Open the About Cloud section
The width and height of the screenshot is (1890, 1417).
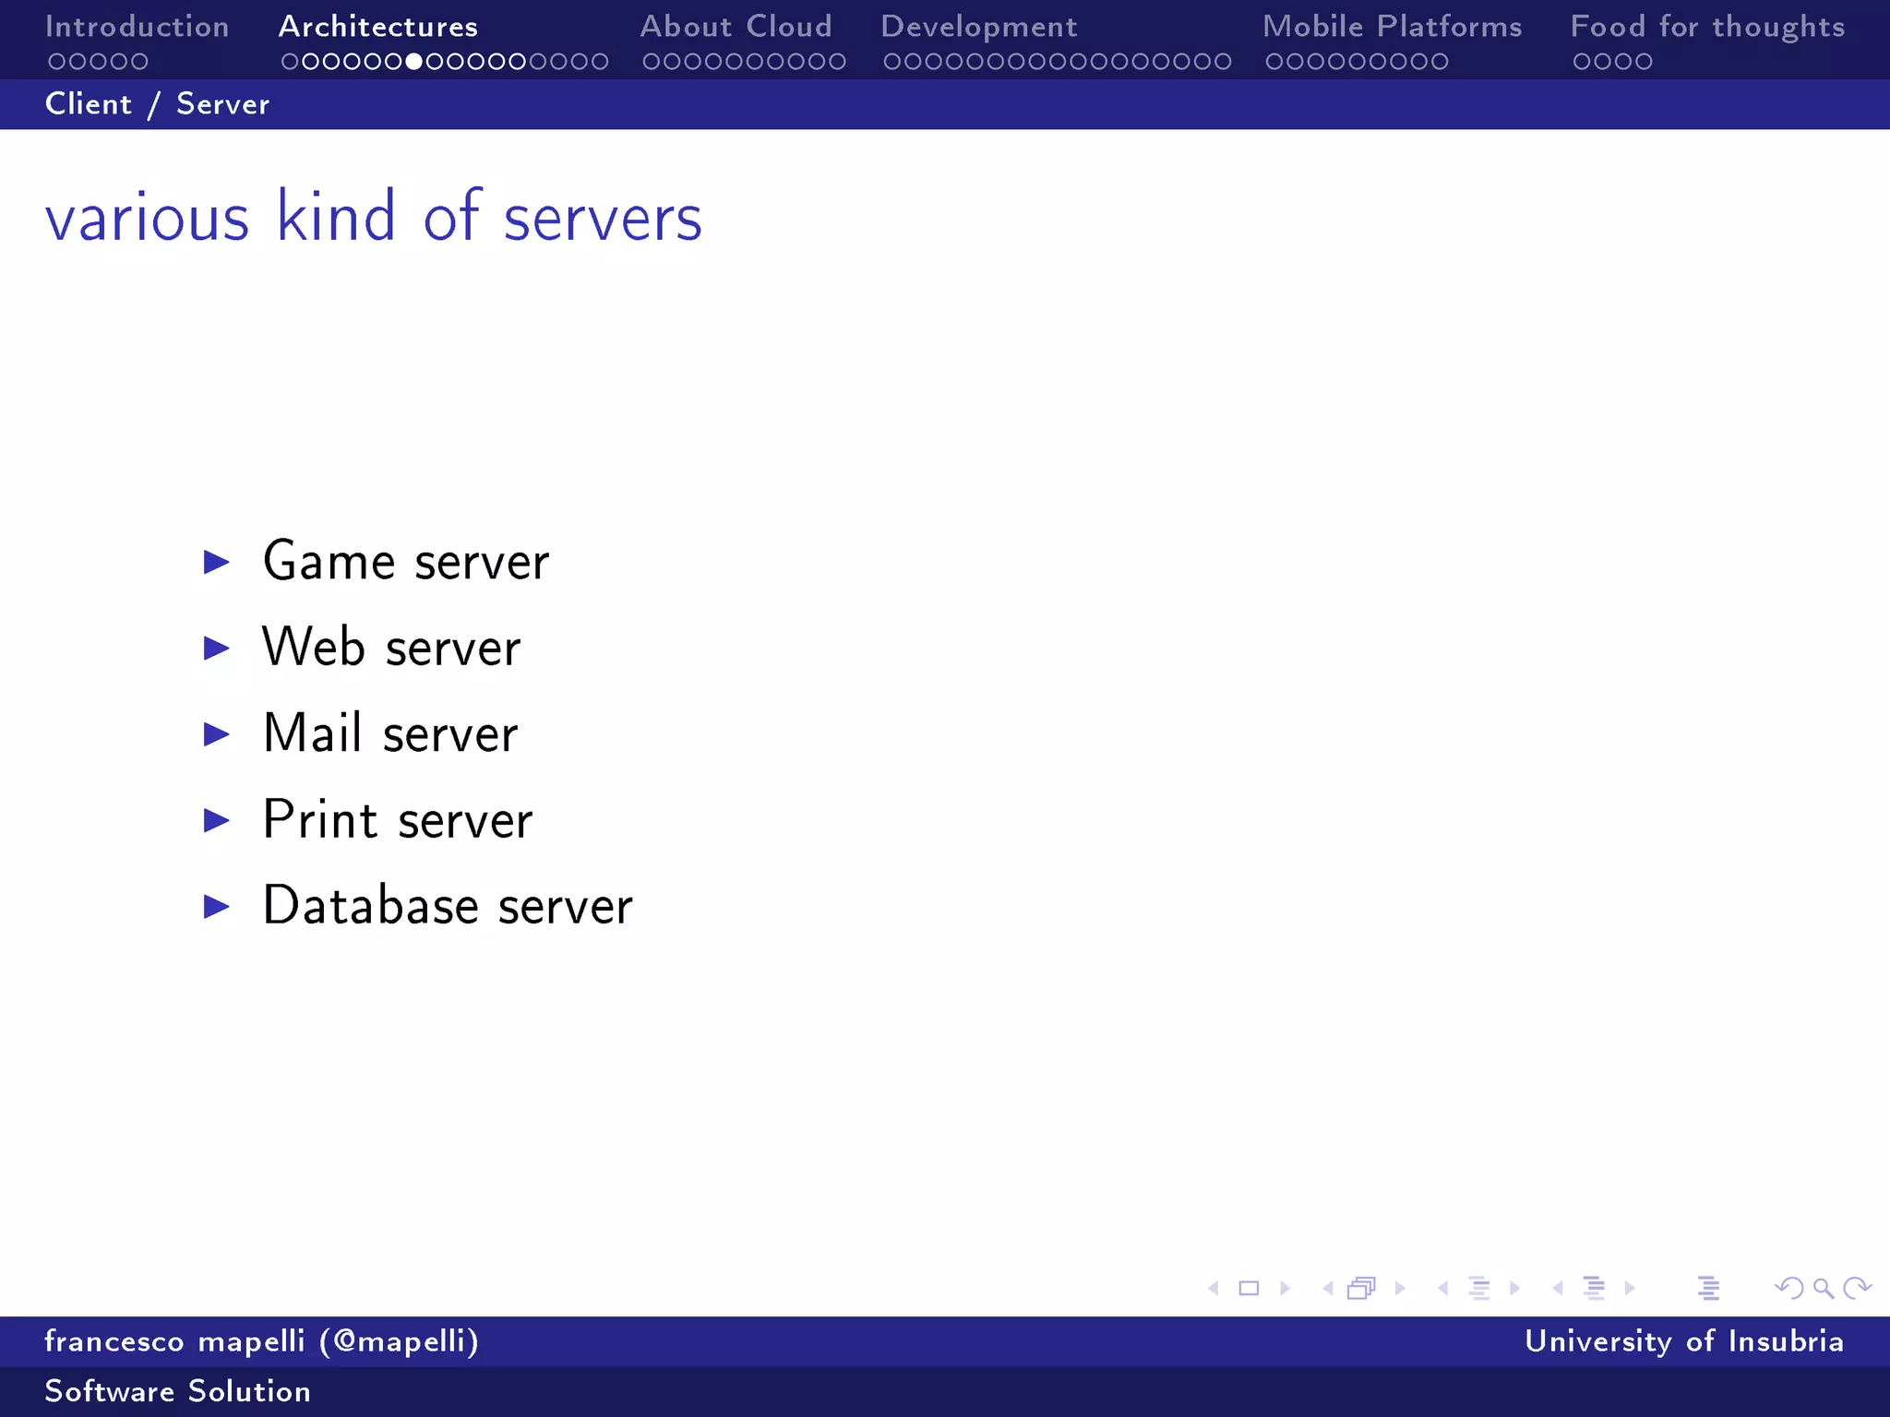coord(736,27)
